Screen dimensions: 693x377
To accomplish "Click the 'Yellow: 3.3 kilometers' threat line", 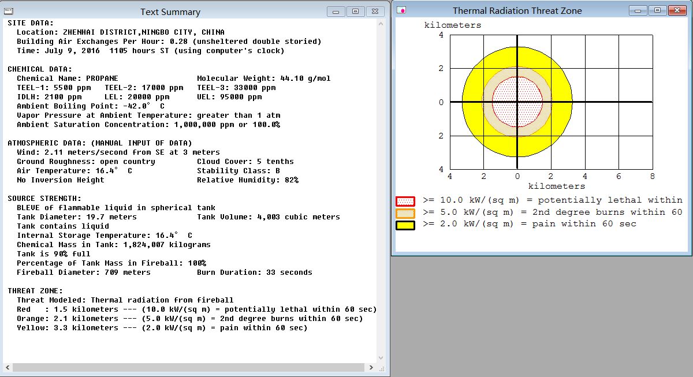I will click(162, 328).
